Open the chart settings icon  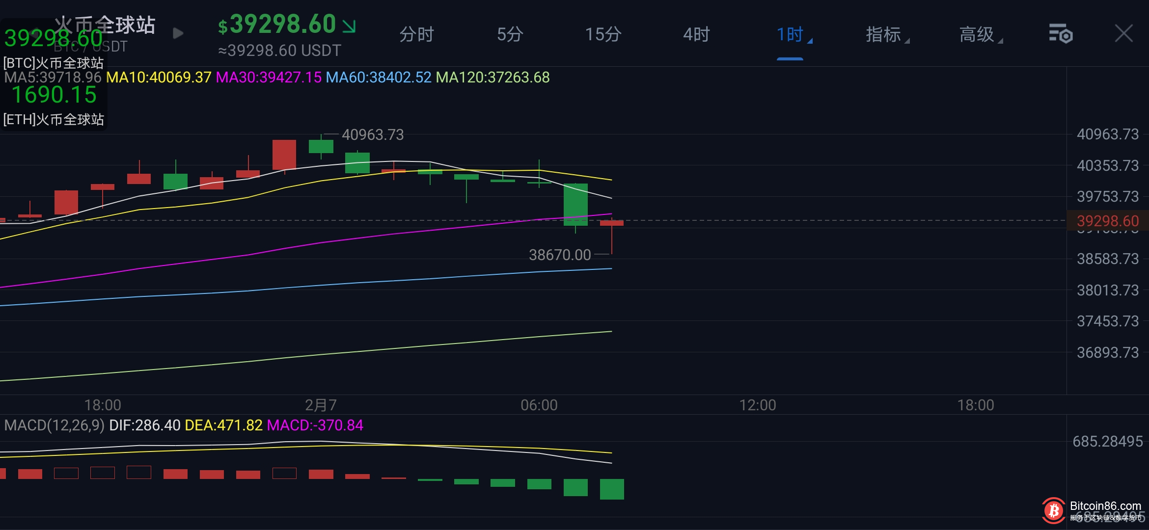coord(1061,34)
